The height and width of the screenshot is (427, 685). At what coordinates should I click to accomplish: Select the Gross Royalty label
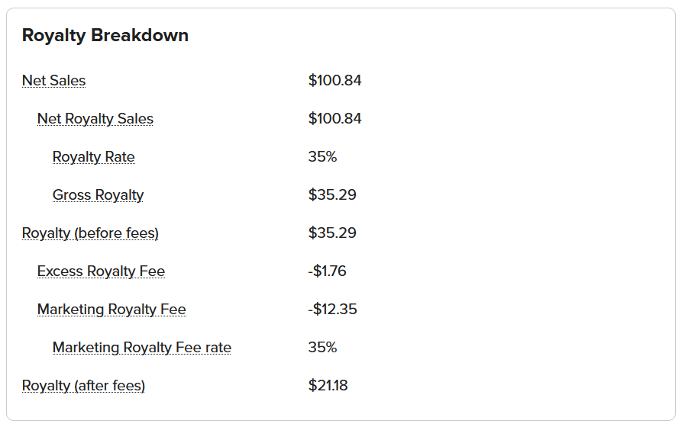point(98,195)
